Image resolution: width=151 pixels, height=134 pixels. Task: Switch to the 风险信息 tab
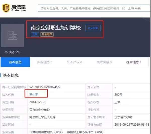pos(45,62)
